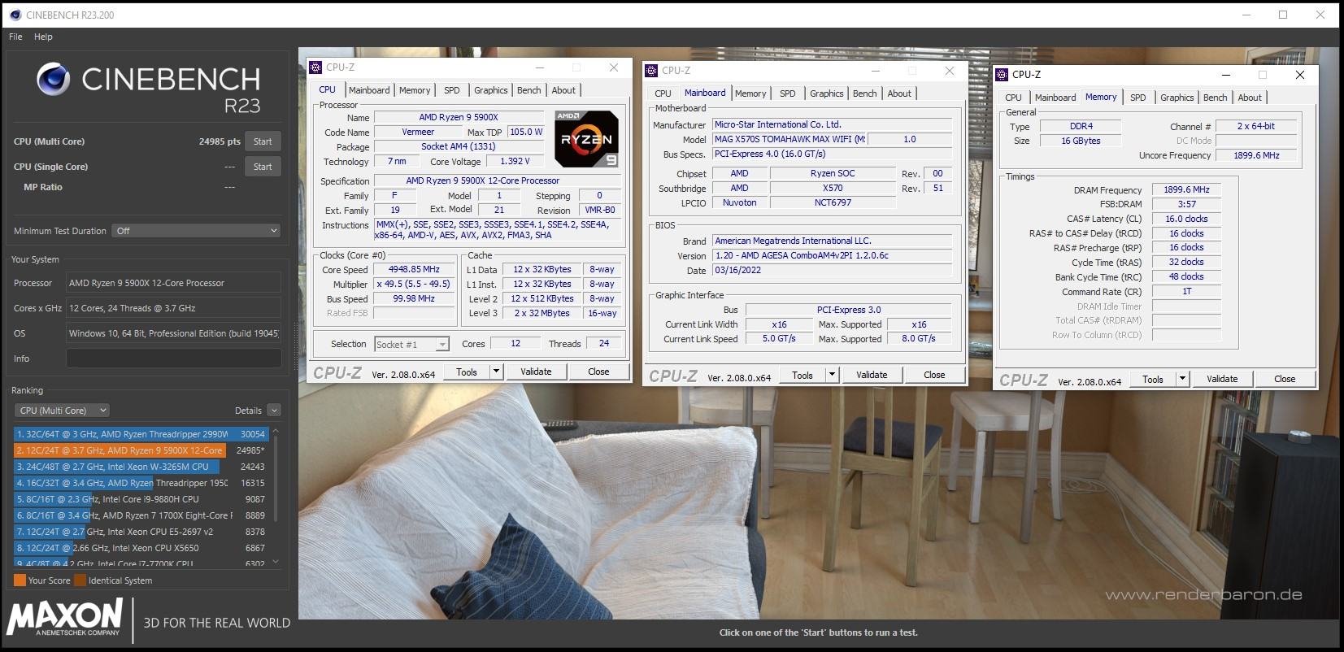1344x652 pixels.
Task: Select Xeon X5650 ranking entry
Action: click(x=140, y=548)
